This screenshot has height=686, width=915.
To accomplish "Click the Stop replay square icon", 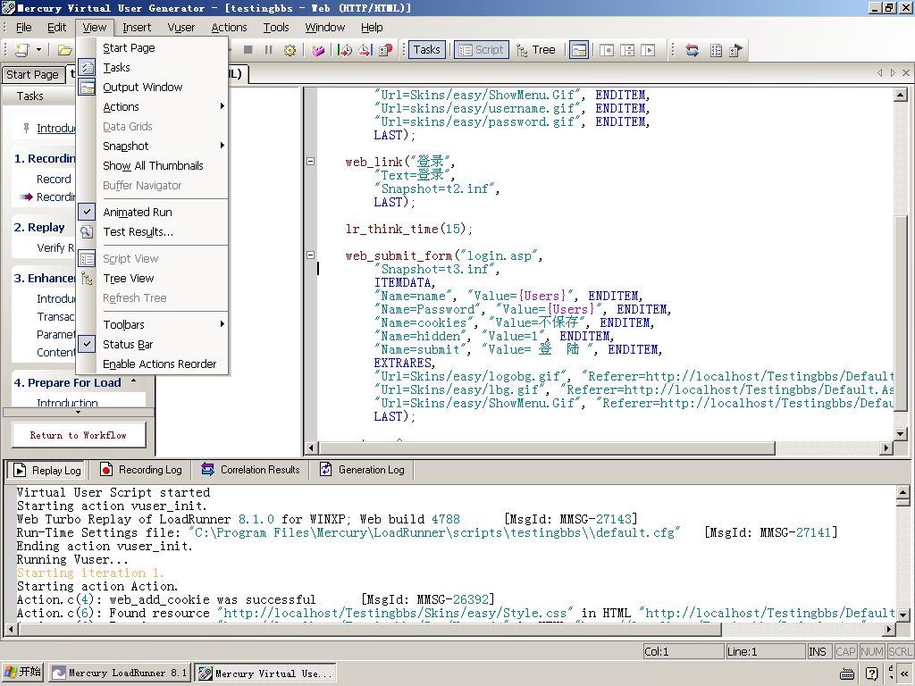I will click(248, 50).
